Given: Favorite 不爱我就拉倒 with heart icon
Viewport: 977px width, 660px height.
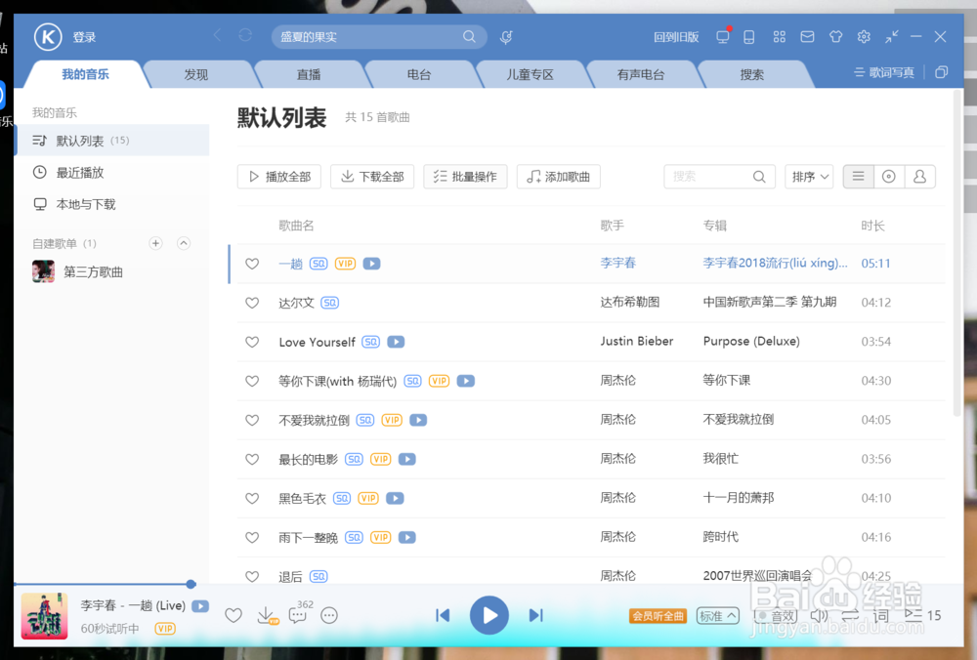Looking at the screenshot, I should (252, 420).
